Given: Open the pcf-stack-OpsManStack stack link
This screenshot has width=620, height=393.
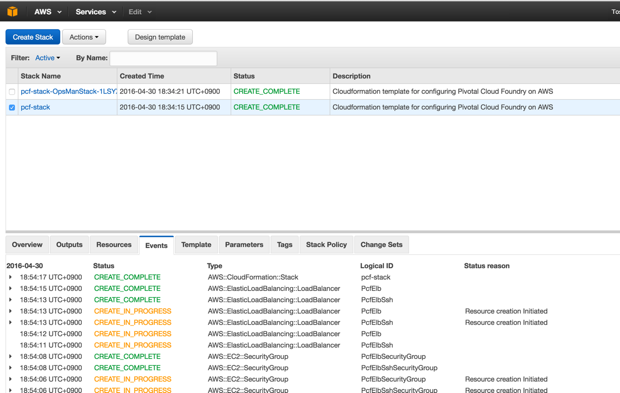Looking at the screenshot, I should (x=68, y=91).
